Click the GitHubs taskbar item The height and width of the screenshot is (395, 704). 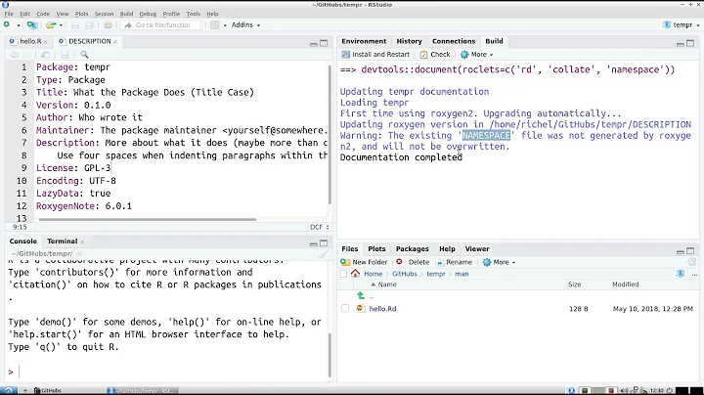coord(48,390)
